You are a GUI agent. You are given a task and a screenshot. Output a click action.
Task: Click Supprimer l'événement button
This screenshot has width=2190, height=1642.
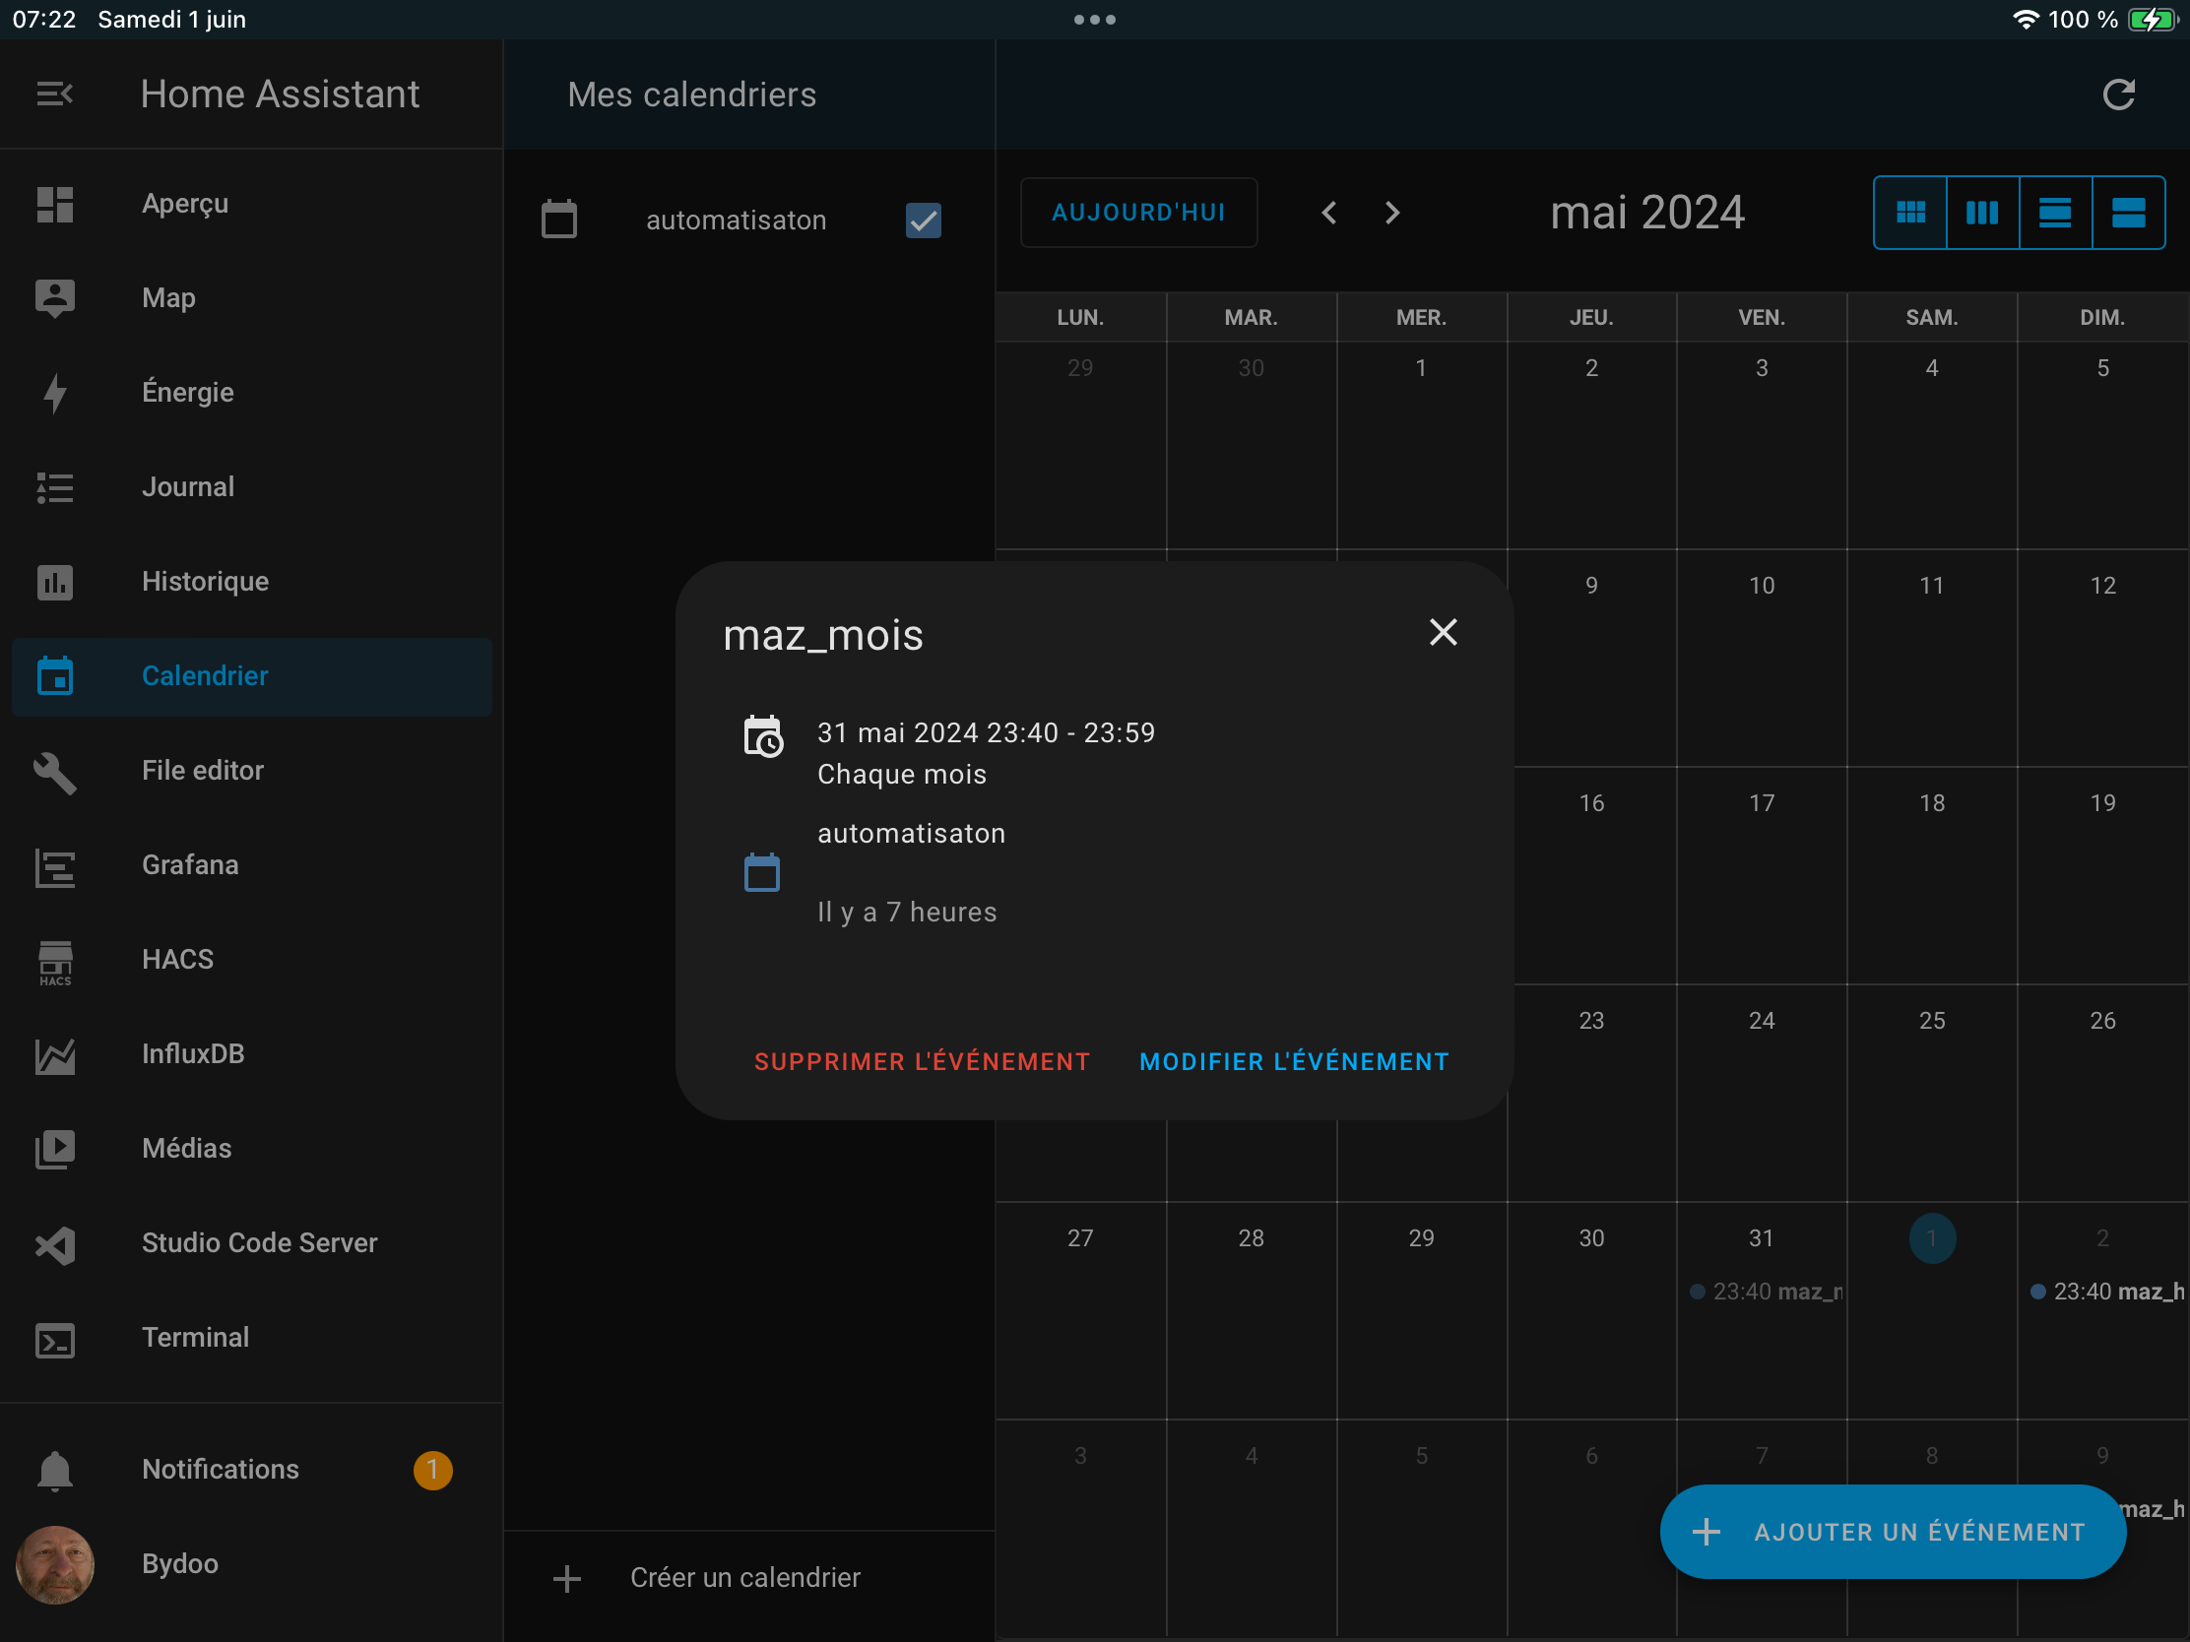point(922,1062)
